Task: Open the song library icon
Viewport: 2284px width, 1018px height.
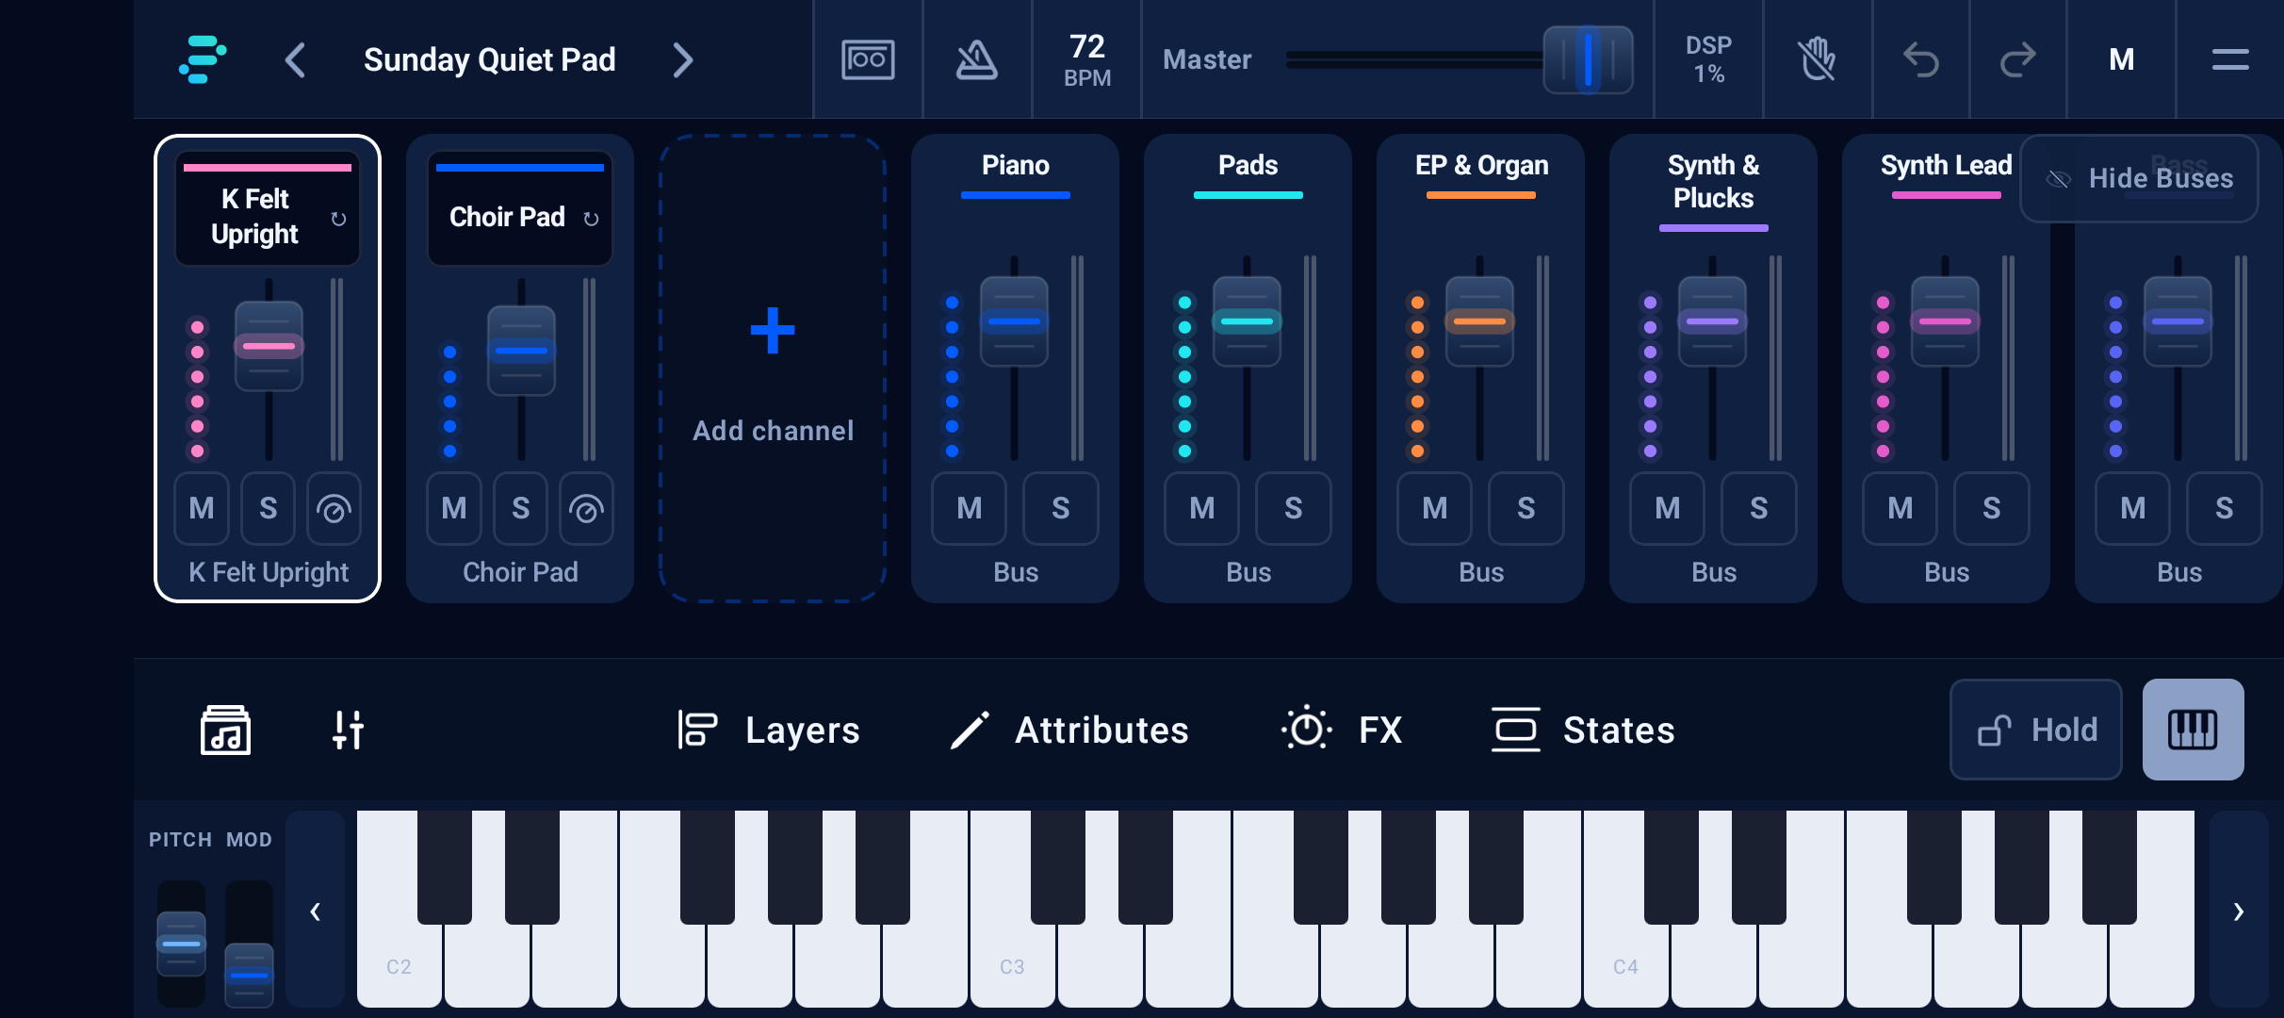Action: click(225, 731)
